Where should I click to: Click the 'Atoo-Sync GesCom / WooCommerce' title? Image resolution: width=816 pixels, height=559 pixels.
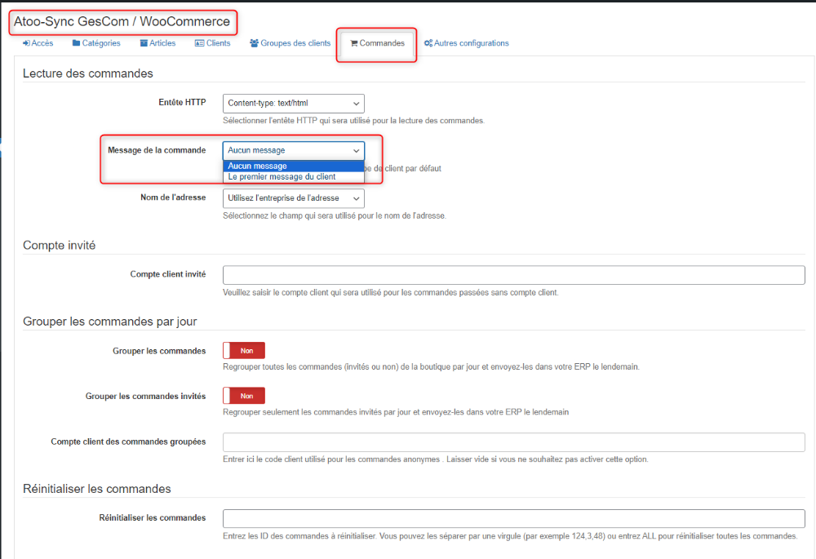point(122,22)
